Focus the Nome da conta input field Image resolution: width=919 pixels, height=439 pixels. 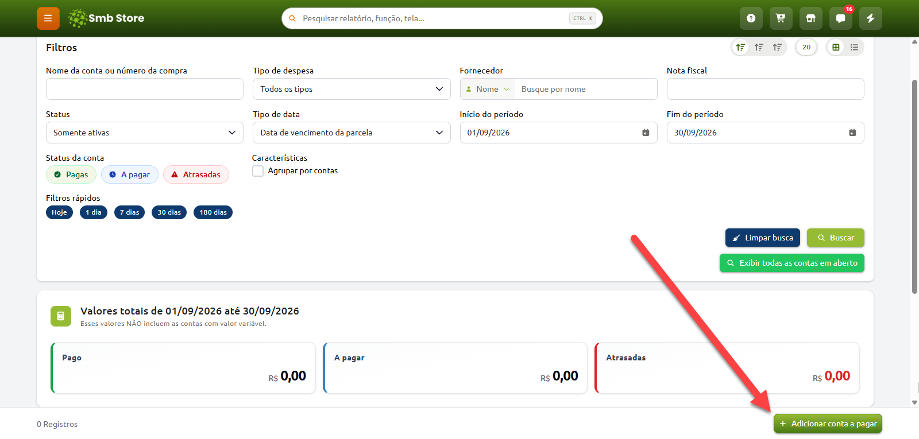(145, 89)
